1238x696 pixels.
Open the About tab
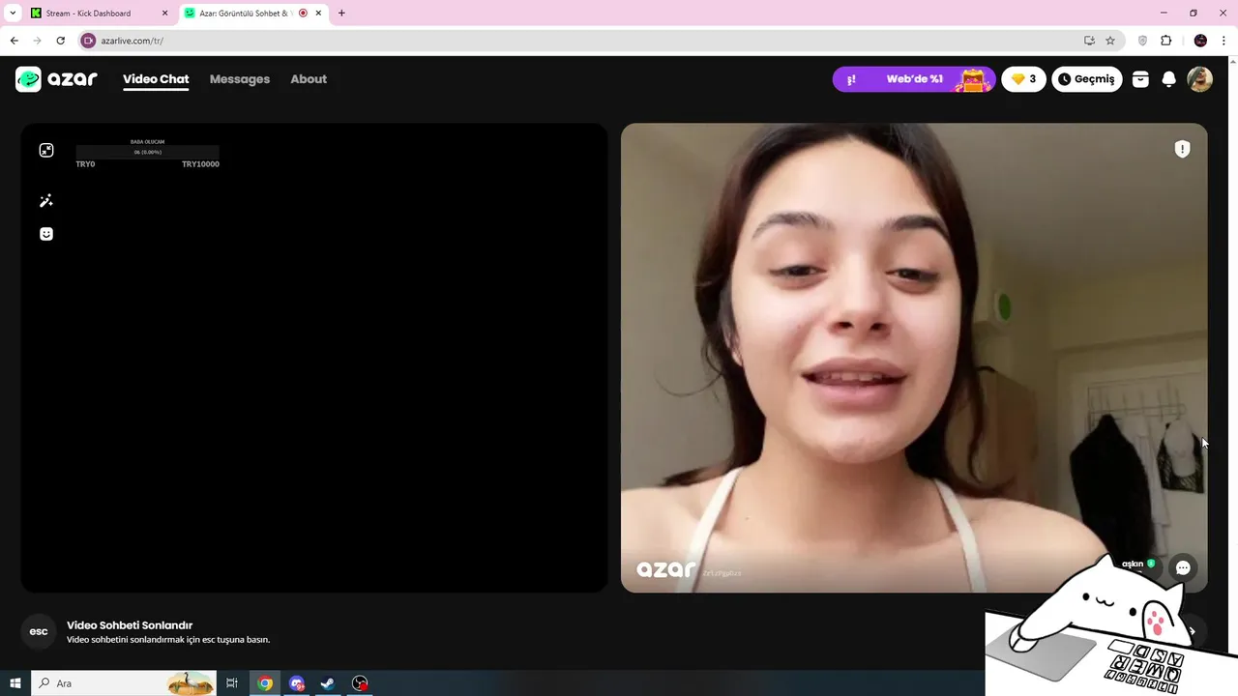coord(309,79)
